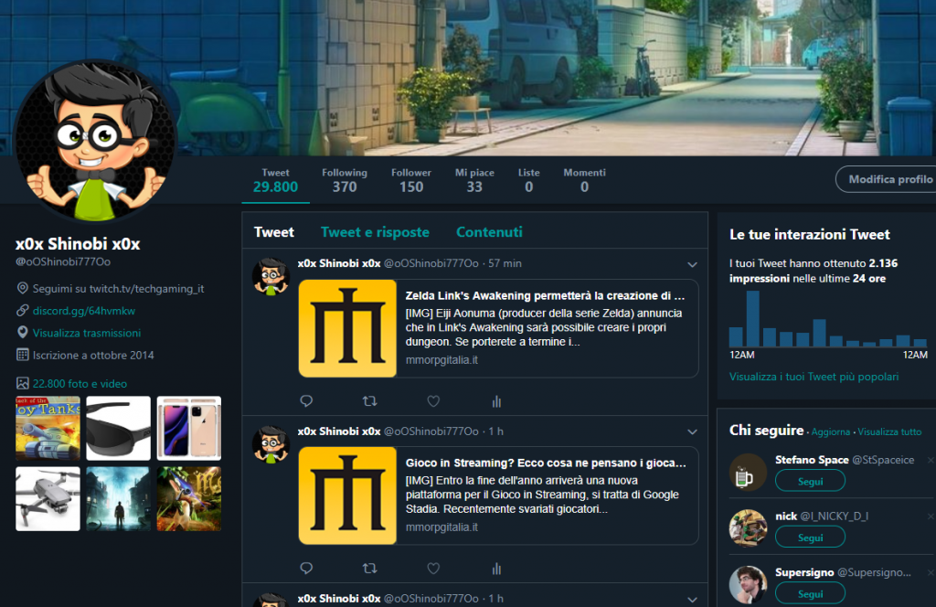
Task: Click the chain link icon beside discord.gg
Action: (22, 311)
